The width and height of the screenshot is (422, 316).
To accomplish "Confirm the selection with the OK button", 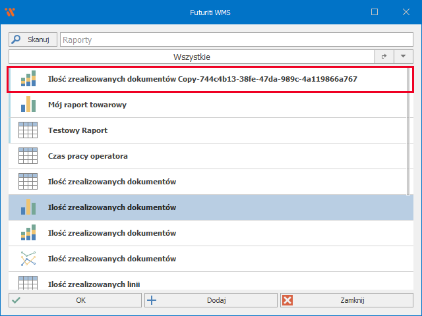I will [x=76, y=300].
